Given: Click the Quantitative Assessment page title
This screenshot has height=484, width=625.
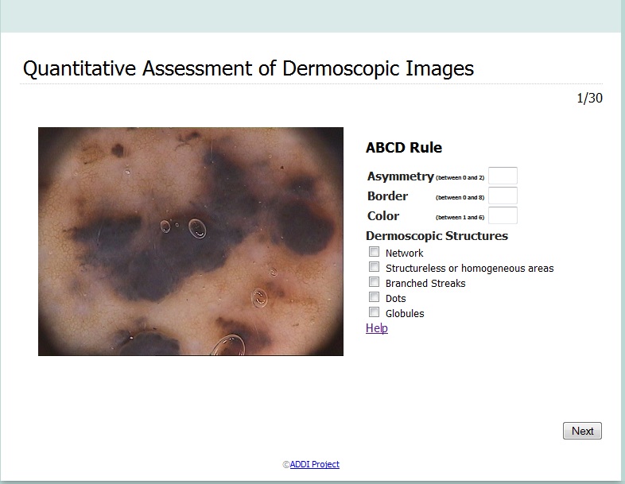Looking at the screenshot, I should 248,68.
